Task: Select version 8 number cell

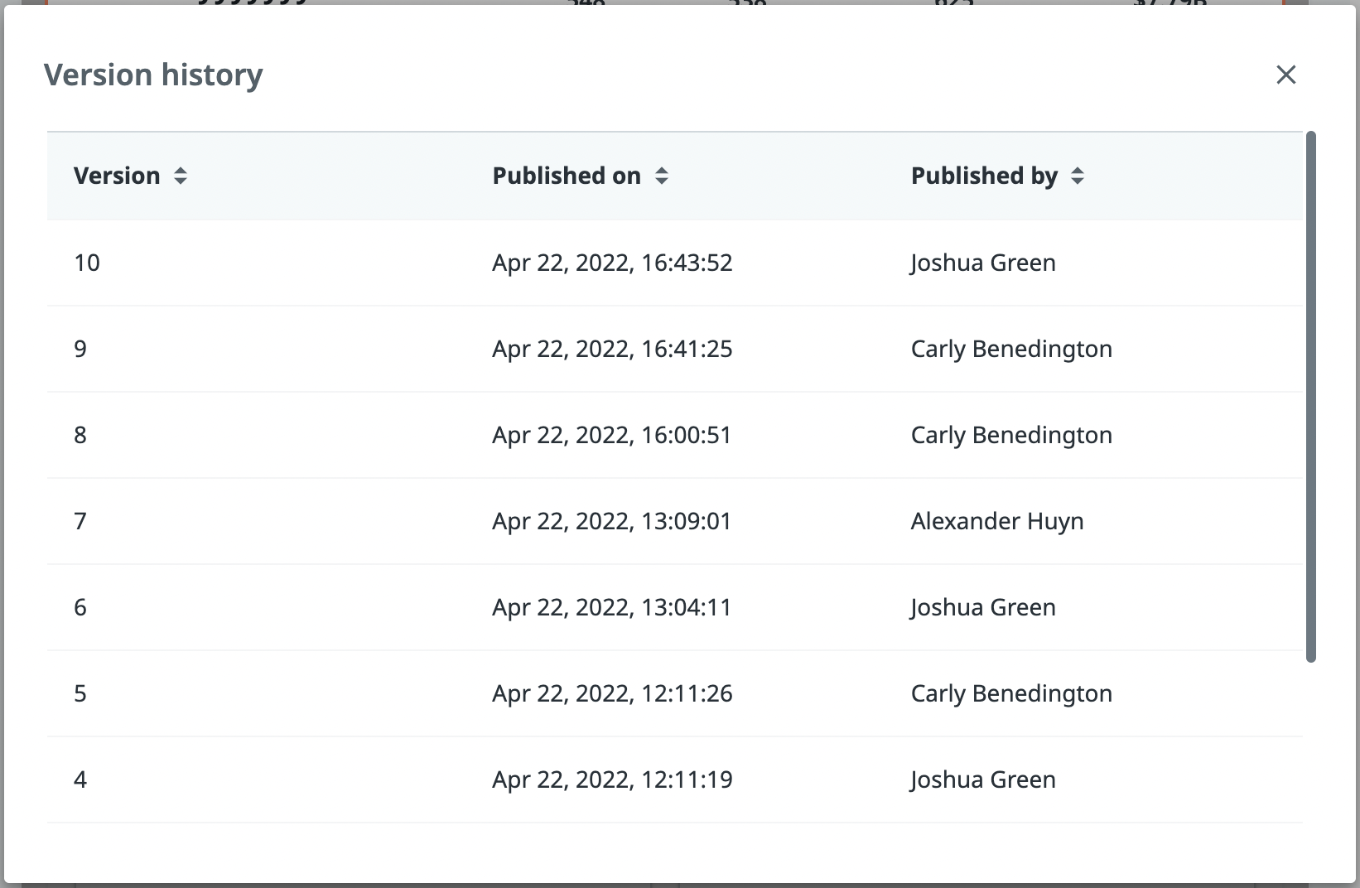Action: pyautogui.click(x=80, y=435)
